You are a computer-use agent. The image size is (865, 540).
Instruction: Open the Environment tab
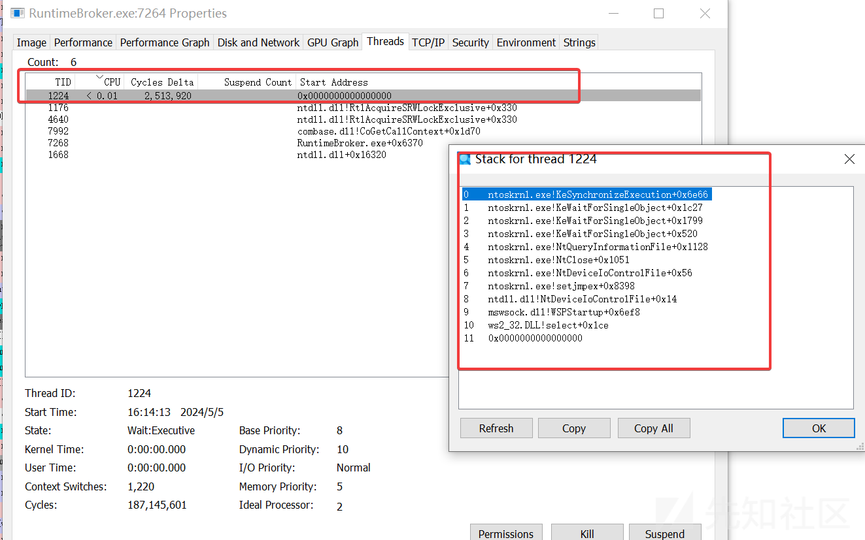(526, 42)
